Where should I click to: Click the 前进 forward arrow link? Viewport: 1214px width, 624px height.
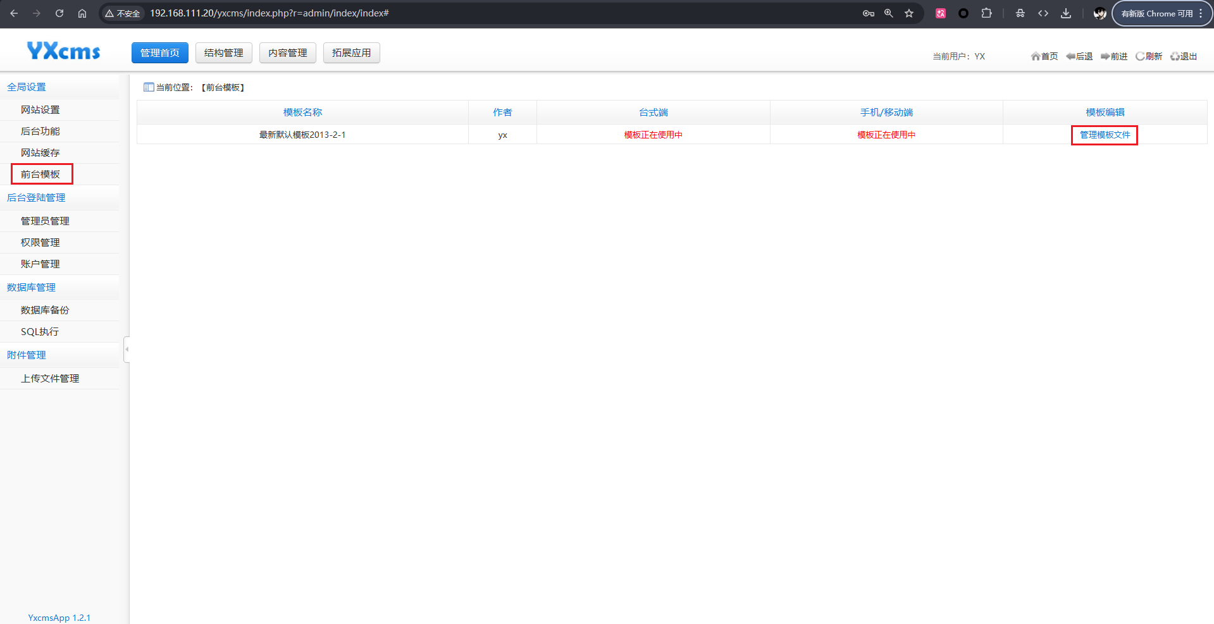[1114, 56]
